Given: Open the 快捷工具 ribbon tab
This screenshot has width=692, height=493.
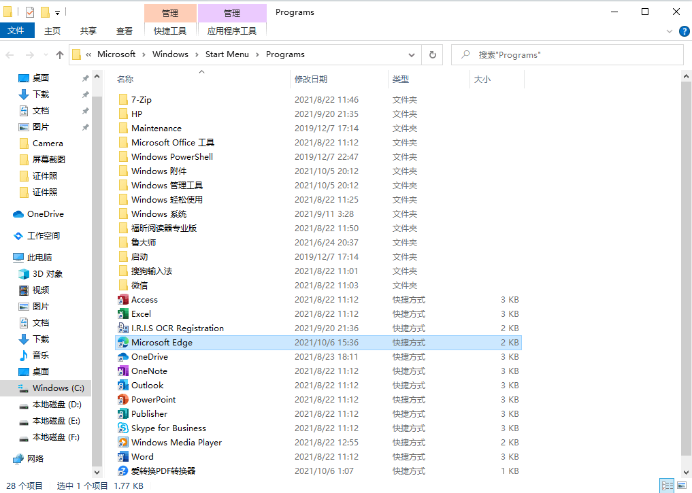Looking at the screenshot, I should (170, 31).
